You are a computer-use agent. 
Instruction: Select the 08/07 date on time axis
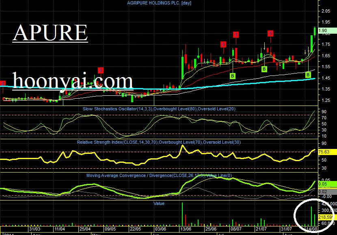click(x=236, y=229)
